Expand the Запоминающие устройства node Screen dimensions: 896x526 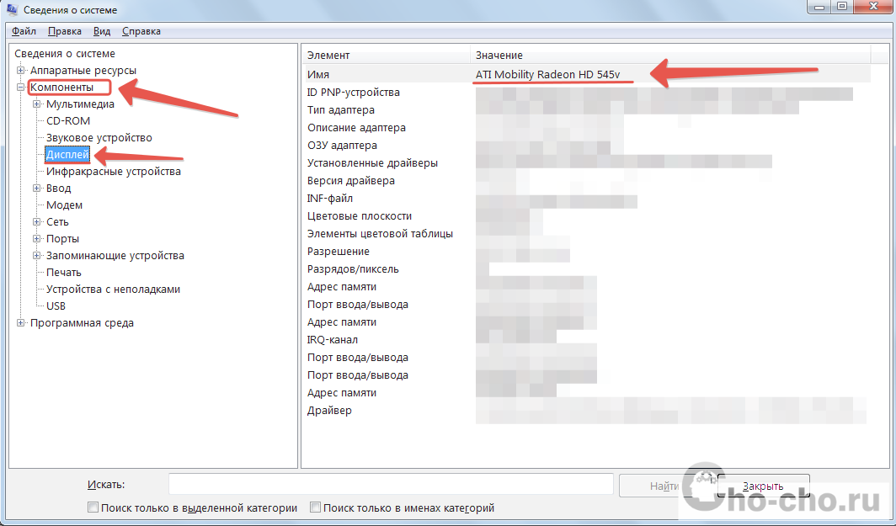(x=37, y=256)
